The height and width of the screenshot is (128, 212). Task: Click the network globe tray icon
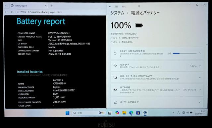click(184, 112)
